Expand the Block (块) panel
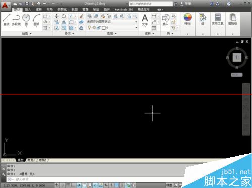This screenshot has height=188, width=252. coord(170,34)
